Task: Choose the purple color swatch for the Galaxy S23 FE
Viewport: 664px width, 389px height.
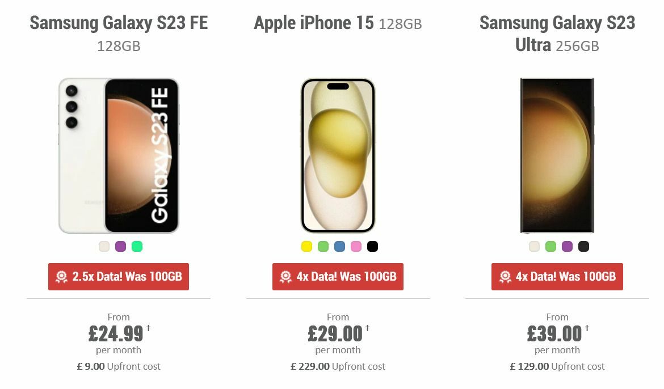Action: click(x=120, y=246)
